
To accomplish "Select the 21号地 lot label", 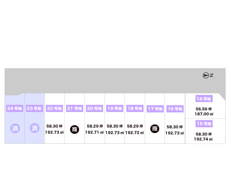I will [x=74, y=109].
